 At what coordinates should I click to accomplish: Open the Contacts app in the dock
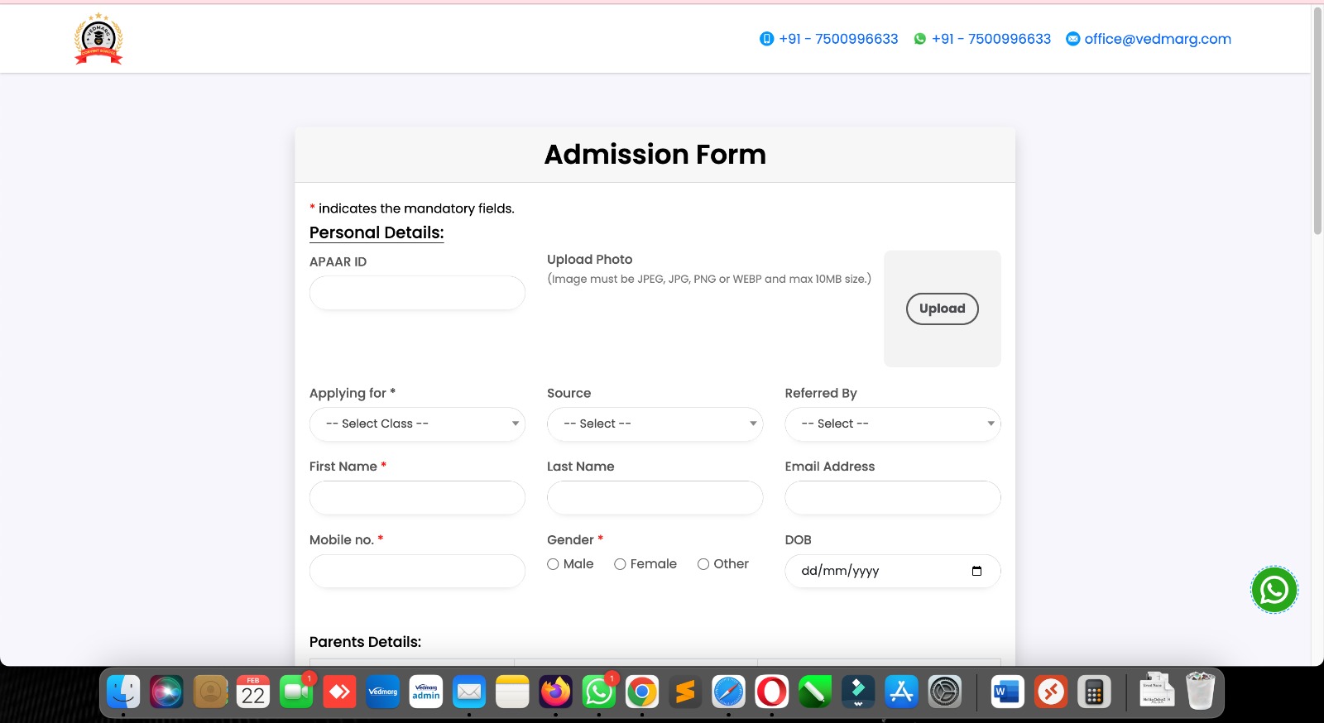click(x=210, y=692)
